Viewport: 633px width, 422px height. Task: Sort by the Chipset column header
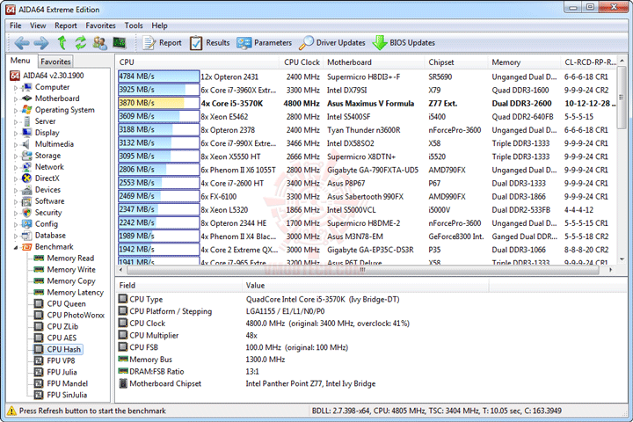click(x=456, y=62)
